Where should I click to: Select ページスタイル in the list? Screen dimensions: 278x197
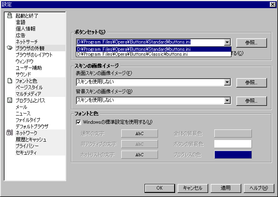coord(29,87)
